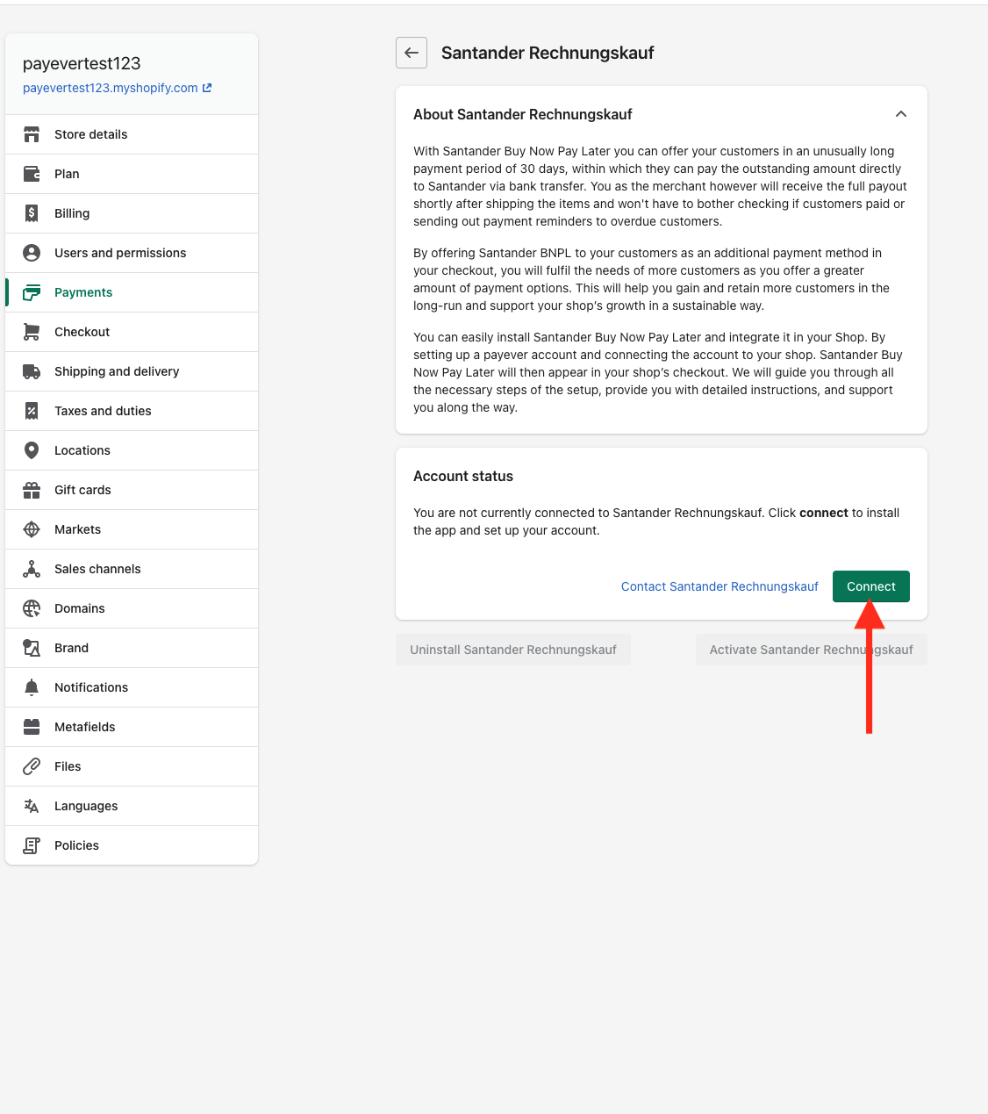
Task: Click the Checkout cart icon
Action: (32, 332)
